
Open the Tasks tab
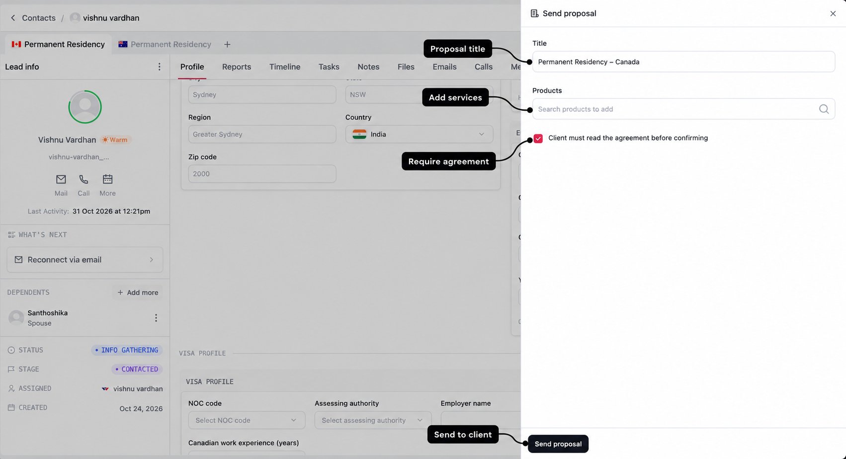click(329, 67)
